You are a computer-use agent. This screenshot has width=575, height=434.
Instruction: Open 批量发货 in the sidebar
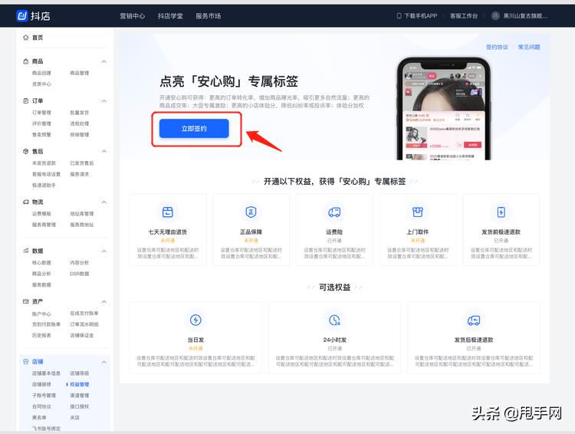[80, 113]
